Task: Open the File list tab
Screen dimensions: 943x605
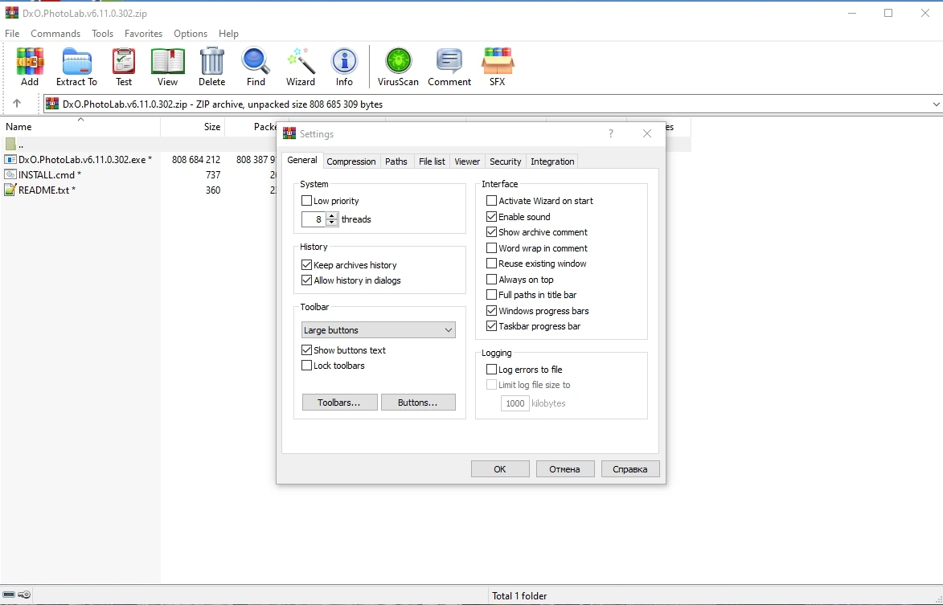Action: [x=432, y=161]
